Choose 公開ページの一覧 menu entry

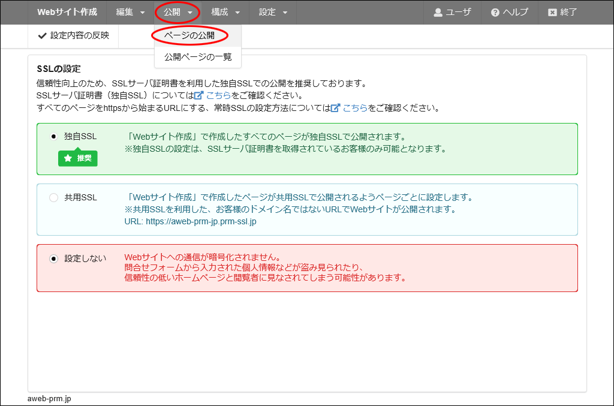(198, 58)
